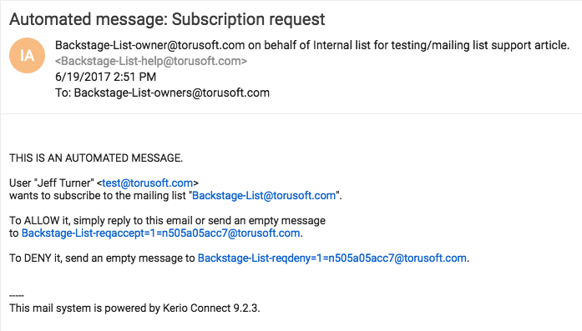Click the 'THIS IS AN AUTOMATED MESSAGE.' line
Image resolution: width=582 pixels, height=331 pixels.
tap(96, 158)
